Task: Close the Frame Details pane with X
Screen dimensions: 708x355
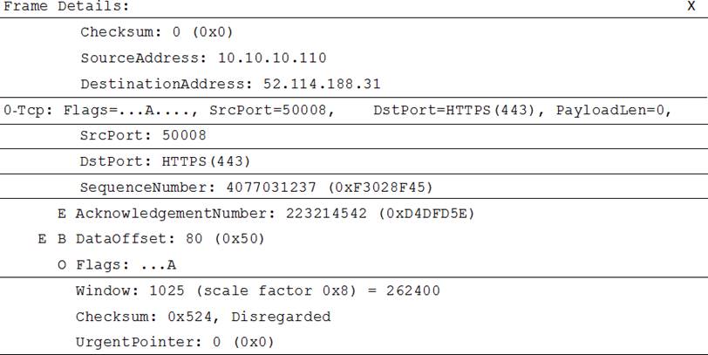Action: click(691, 6)
